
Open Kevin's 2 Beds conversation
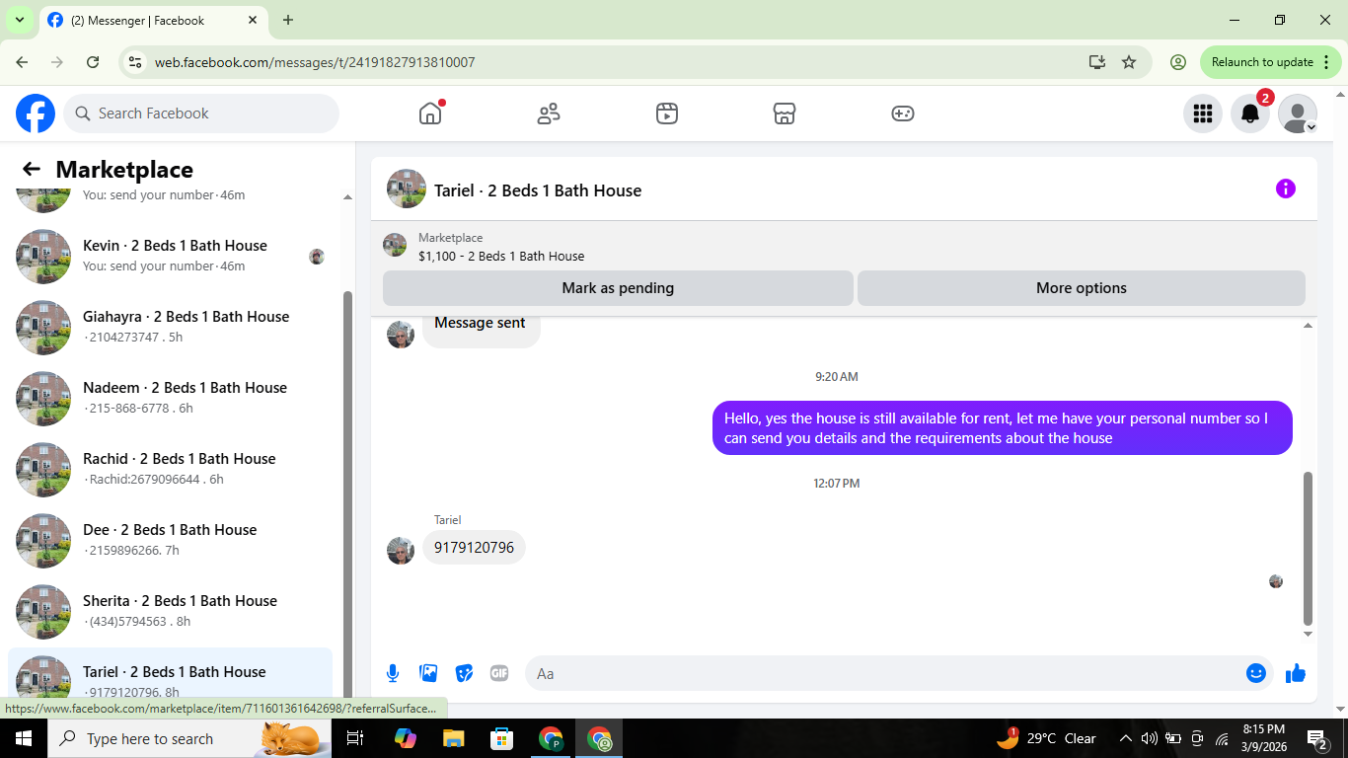[x=170, y=256]
